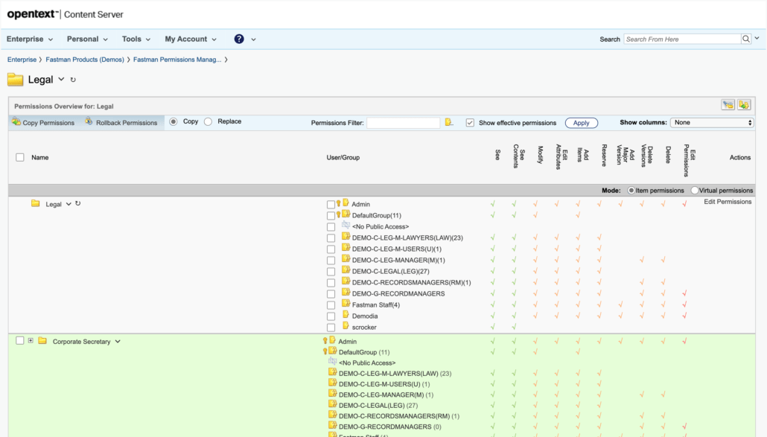This screenshot has height=437, width=767.
Task: Check the Admin checkbox in Legal section
Action: 331,204
